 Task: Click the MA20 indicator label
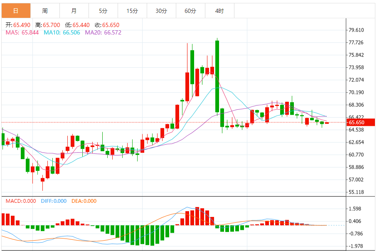(x=103, y=33)
